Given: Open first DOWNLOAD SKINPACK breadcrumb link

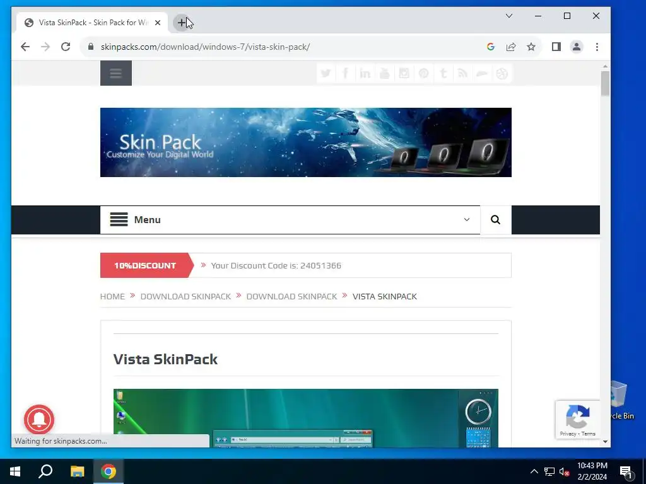Looking at the screenshot, I should 186,296.
